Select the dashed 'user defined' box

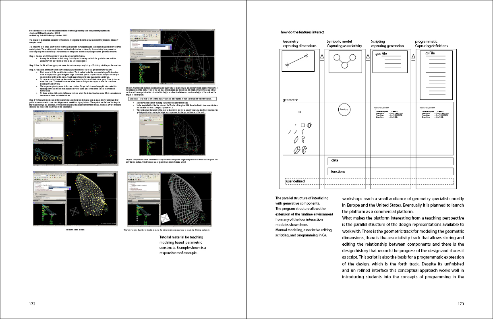pyautogui.click(x=369, y=181)
